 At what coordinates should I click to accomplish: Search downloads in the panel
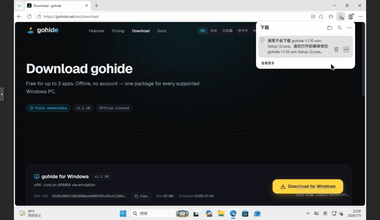[x=340, y=28]
